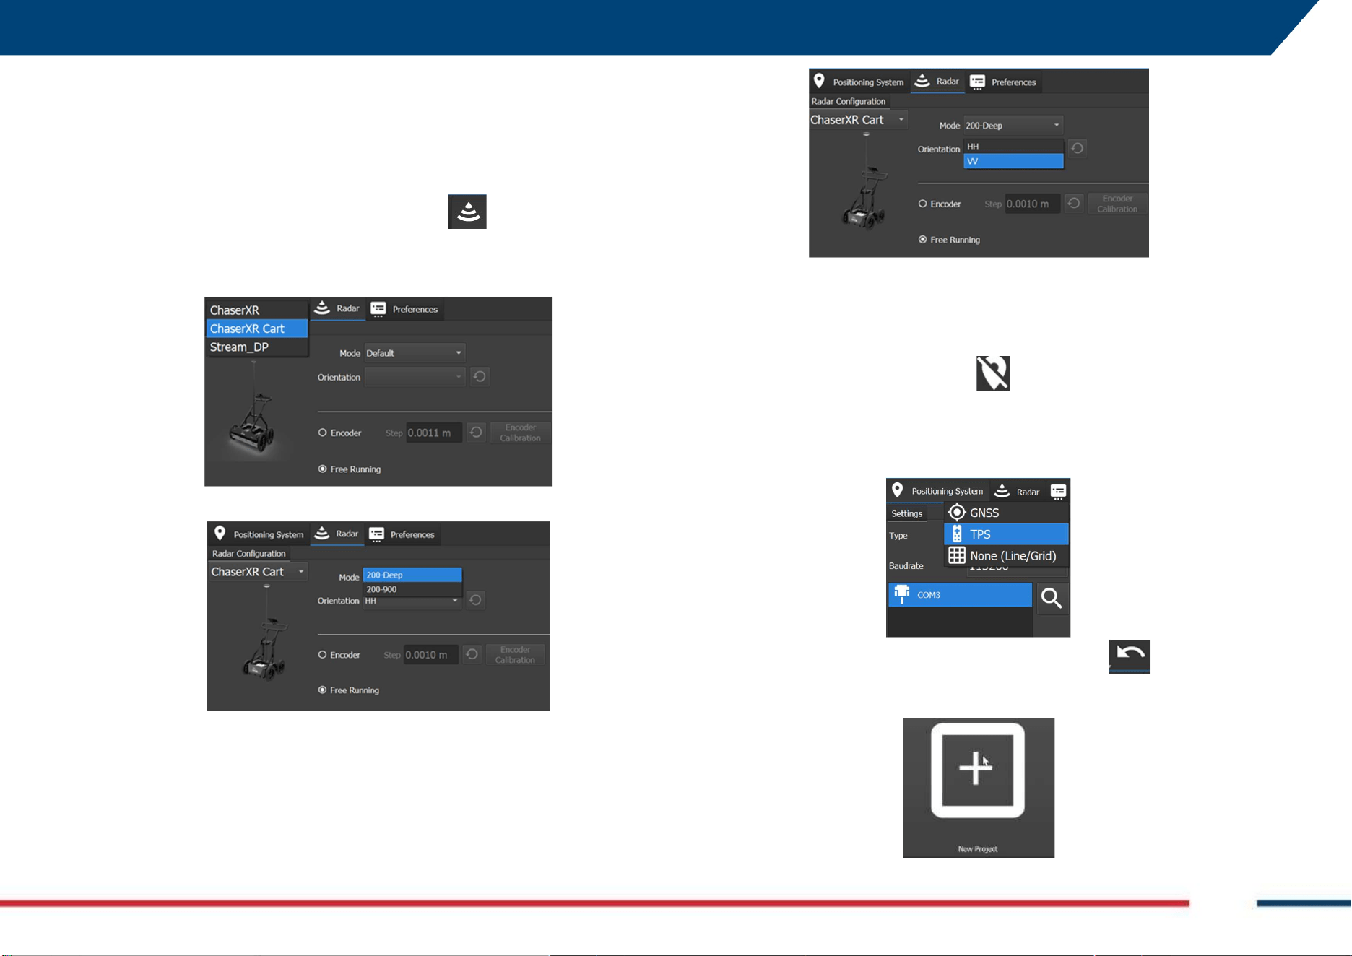The height and width of the screenshot is (956, 1352).
Task: Select Encoder radio beside Step 0.0011 m
Action: 323,433
